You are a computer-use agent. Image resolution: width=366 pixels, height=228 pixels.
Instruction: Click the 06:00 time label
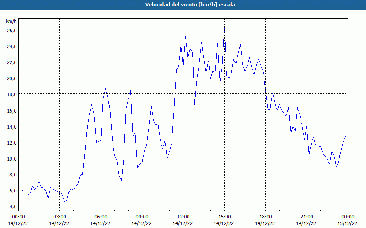[101, 217]
